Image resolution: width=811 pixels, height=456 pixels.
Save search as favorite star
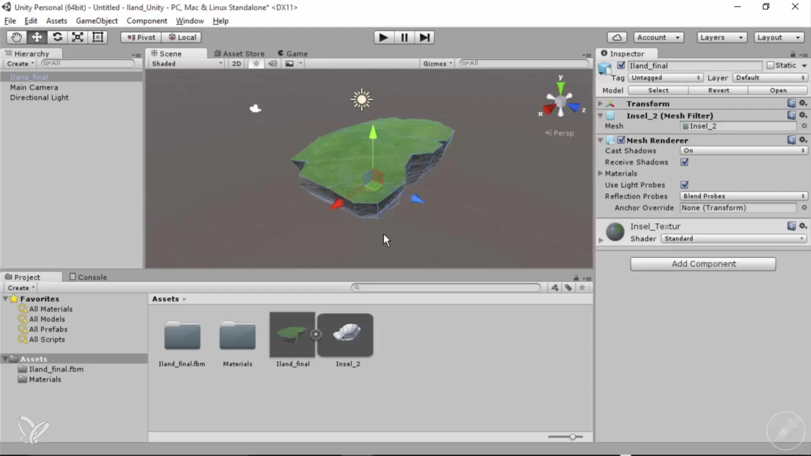(x=582, y=288)
